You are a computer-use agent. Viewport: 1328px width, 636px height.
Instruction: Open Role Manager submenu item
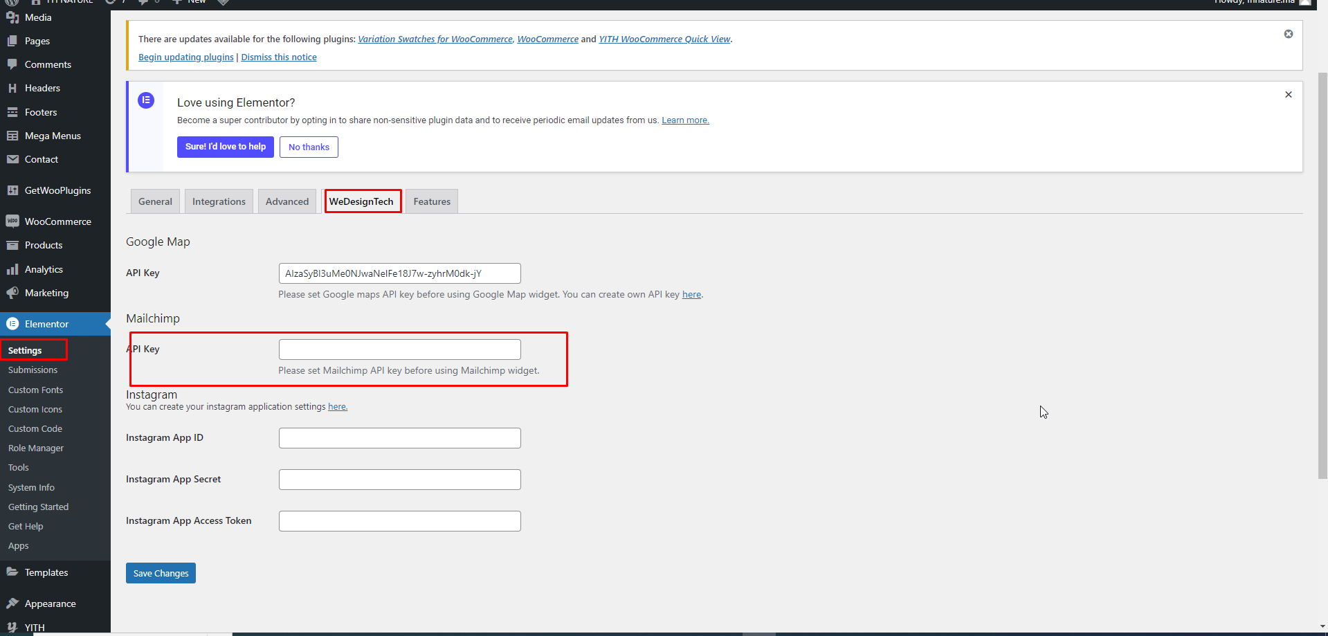pyautogui.click(x=36, y=448)
